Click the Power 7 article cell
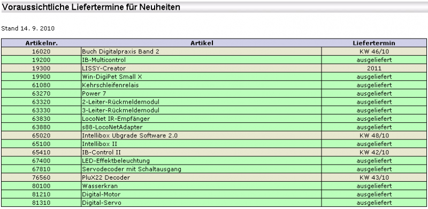This screenshot has width=428, height=209. (202, 94)
